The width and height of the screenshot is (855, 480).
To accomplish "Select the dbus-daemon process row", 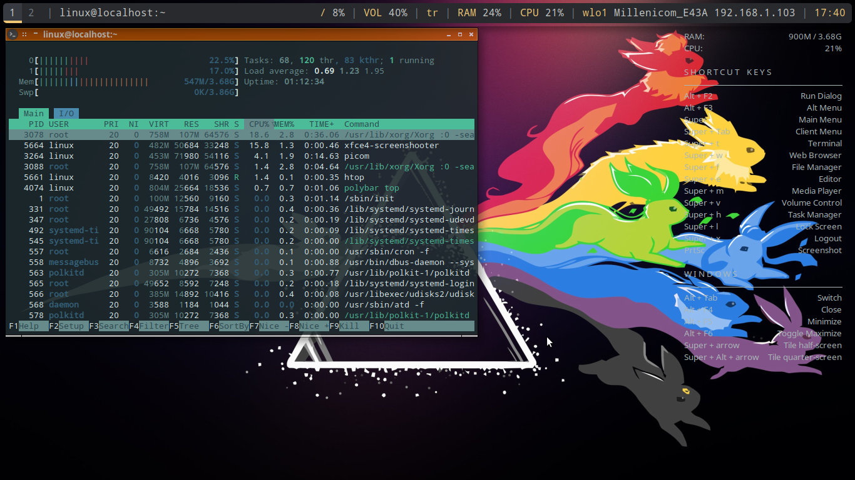I will click(x=242, y=262).
